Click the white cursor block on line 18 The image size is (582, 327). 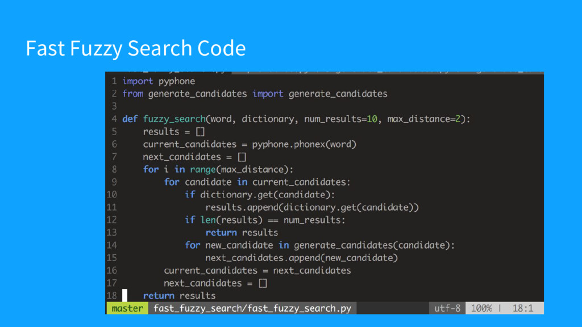click(x=124, y=295)
